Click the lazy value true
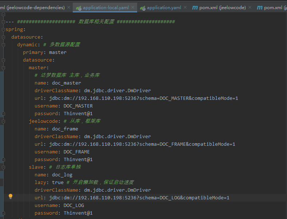287x219 pixels. (58, 182)
